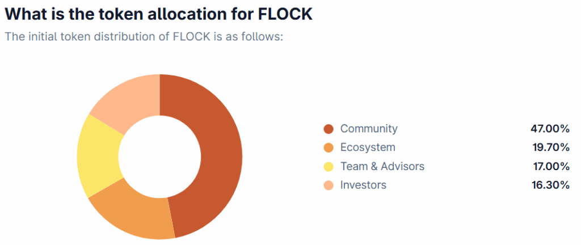Image resolution: width=581 pixels, height=245 pixels.
Task: Click the Team & Advisors legend dot
Action: (x=329, y=167)
